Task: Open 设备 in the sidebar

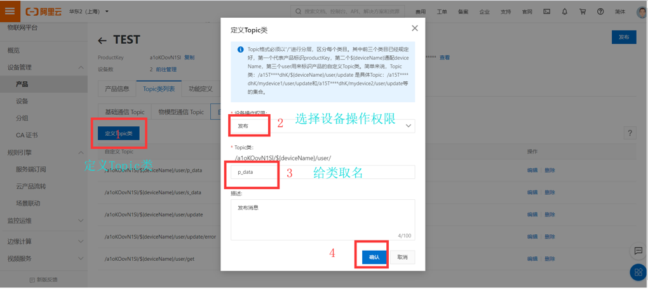Action: (22, 102)
